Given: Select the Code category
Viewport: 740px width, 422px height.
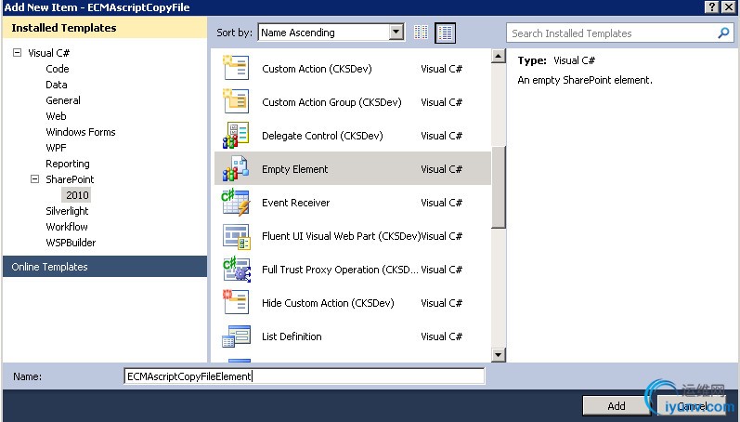Looking at the screenshot, I should tap(58, 69).
